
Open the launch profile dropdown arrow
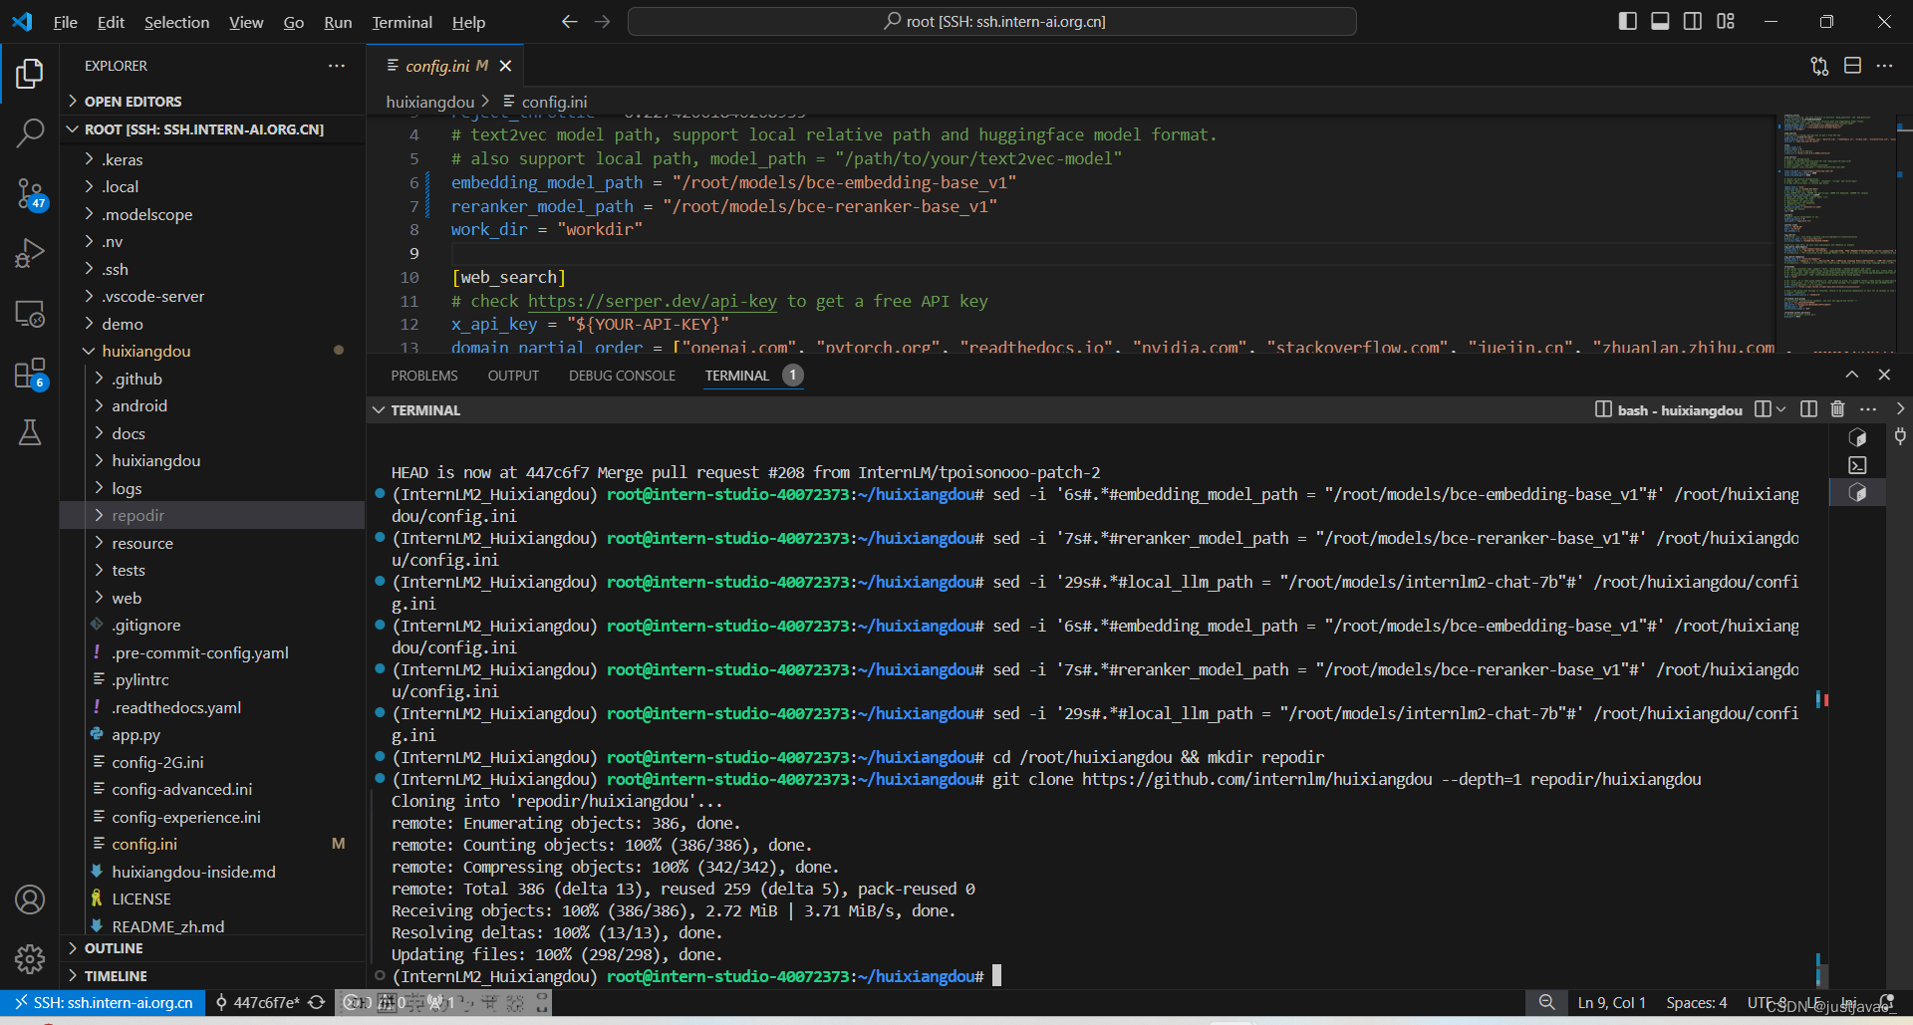pyautogui.click(x=1780, y=409)
